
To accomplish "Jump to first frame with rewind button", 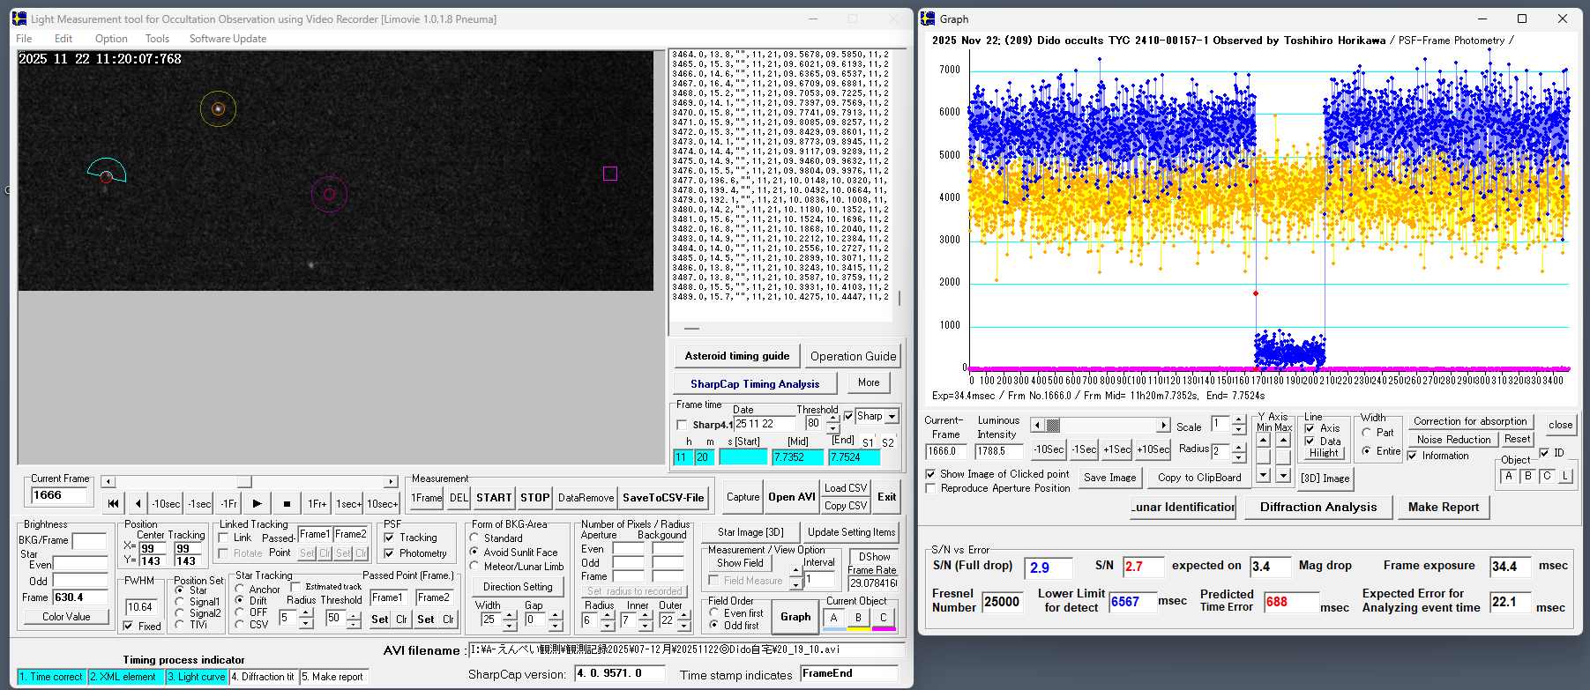I will coord(113,504).
